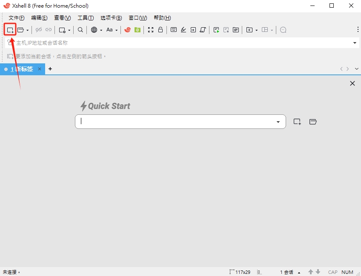Open the 窗口(W) menu

pyautogui.click(x=138, y=18)
